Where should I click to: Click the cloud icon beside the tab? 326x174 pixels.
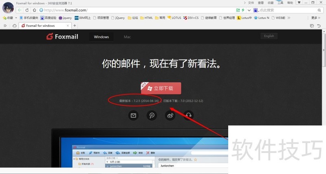click(x=14, y=26)
